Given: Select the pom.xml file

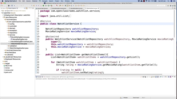Looking at the screenshot, I should point(8,72).
